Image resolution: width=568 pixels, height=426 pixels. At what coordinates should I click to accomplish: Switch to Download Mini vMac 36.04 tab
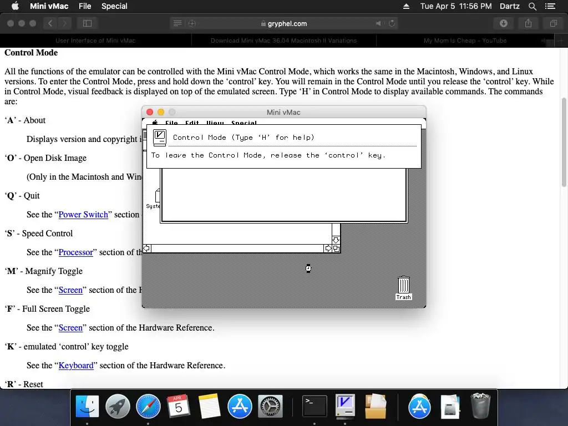283,40
